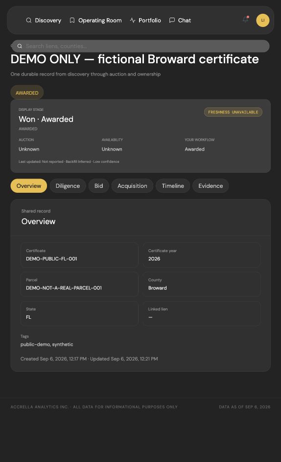The image size is (281, 462).
Task: Click the FRESHNESS UNAVAILABLE badge
Action: point(233,112)
